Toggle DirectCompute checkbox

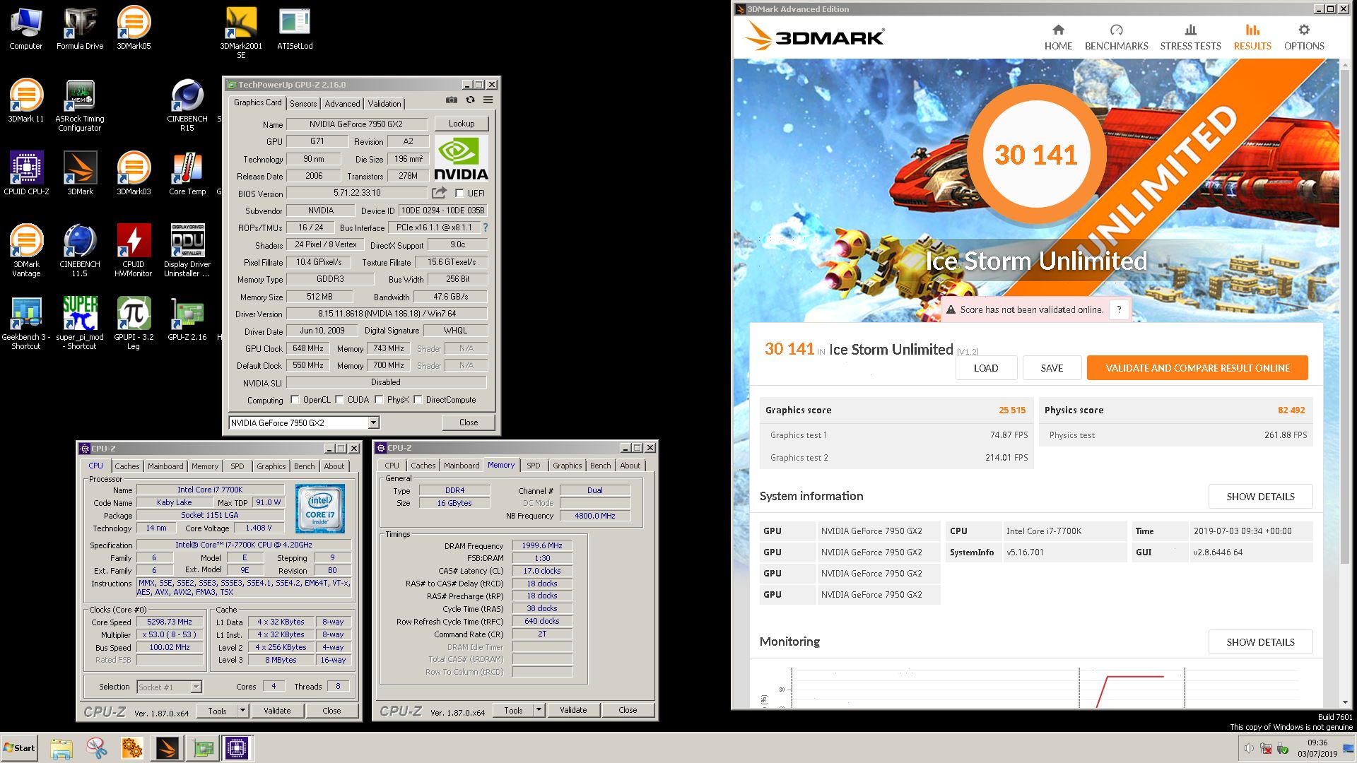coord(418,399)
